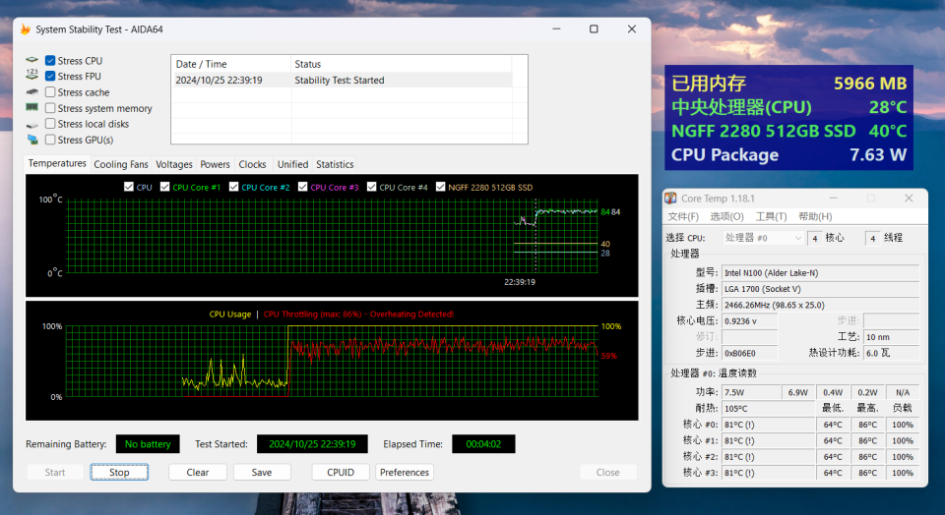The height and width of the screenshot is (515, 945).
Task: Click the CPU Package 7.63 W overlay line
Action: (x=788, y=154)
